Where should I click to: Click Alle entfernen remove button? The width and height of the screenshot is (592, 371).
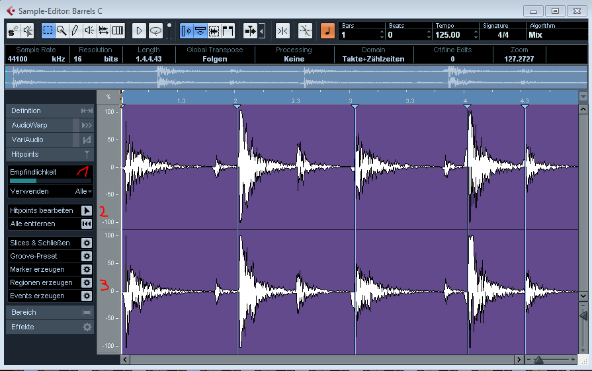tap(87, 224)
